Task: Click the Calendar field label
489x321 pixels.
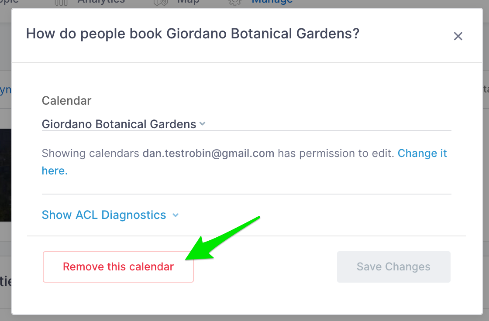Action: pos(66,101)
